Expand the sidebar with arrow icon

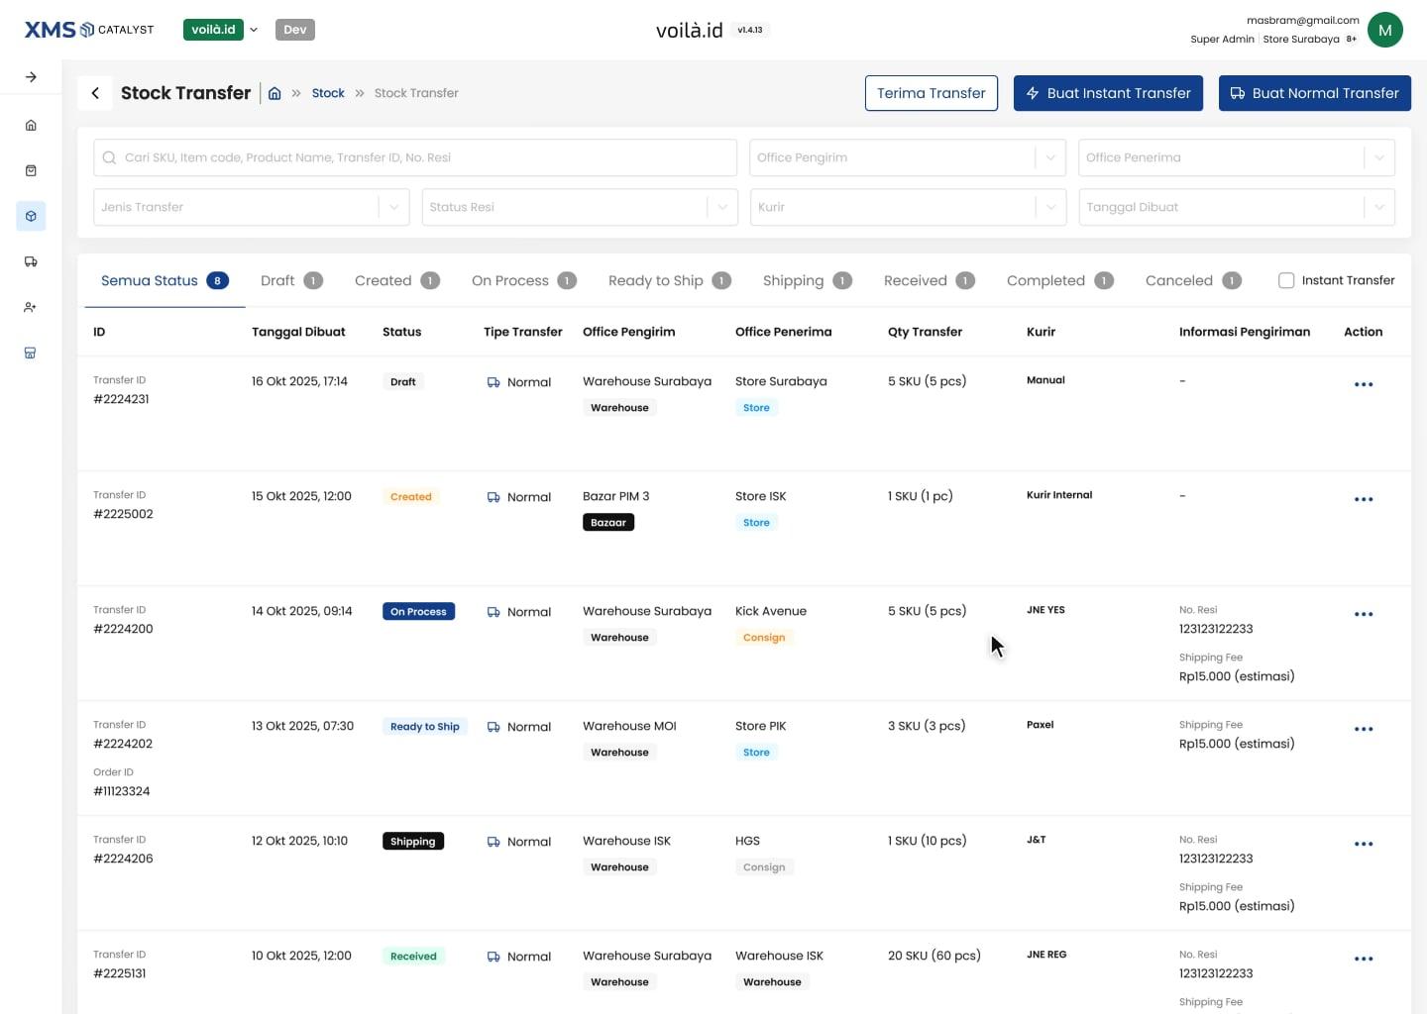click(31, 77)
